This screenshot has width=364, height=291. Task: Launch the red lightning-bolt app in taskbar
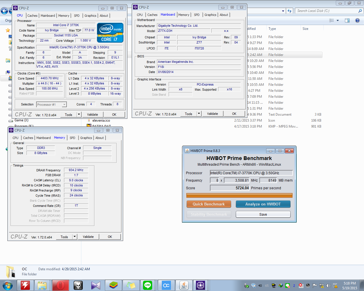tap(25, 285)
